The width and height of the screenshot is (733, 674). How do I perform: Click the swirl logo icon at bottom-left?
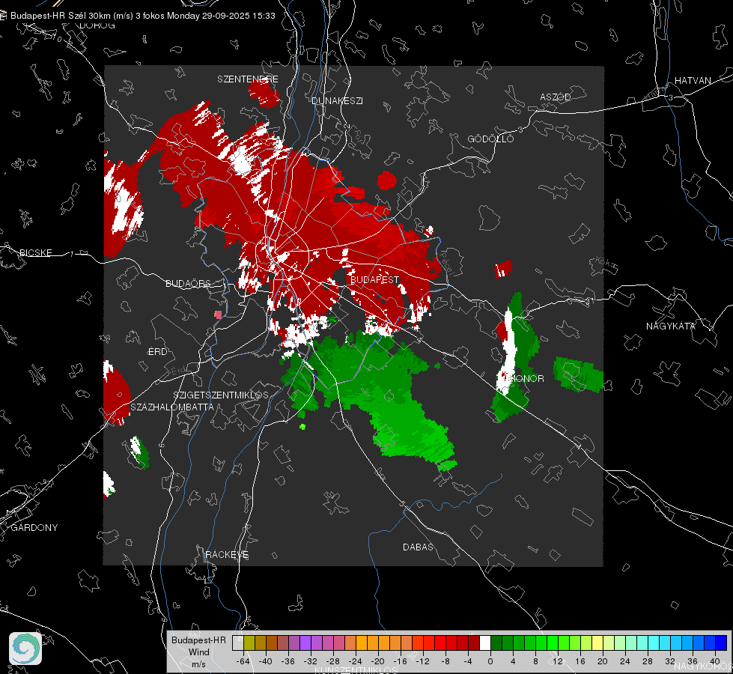pyautogui.click(x=25, y=649)
